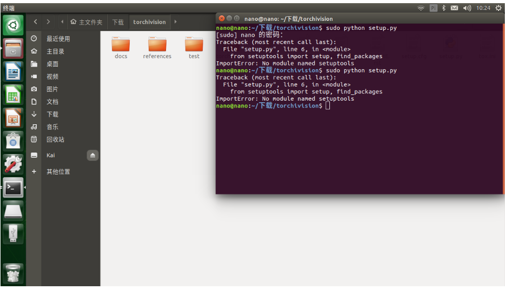Switch to the Terminal dock icon
This screenshot has width=508, height=292.
pyautogui.click(x=13, y=188)
